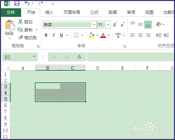The height and width of the screenshot is (140, 175).
Task: Switch to the 开始 tab
Action: pyautogui.click(x=31, y=12)
